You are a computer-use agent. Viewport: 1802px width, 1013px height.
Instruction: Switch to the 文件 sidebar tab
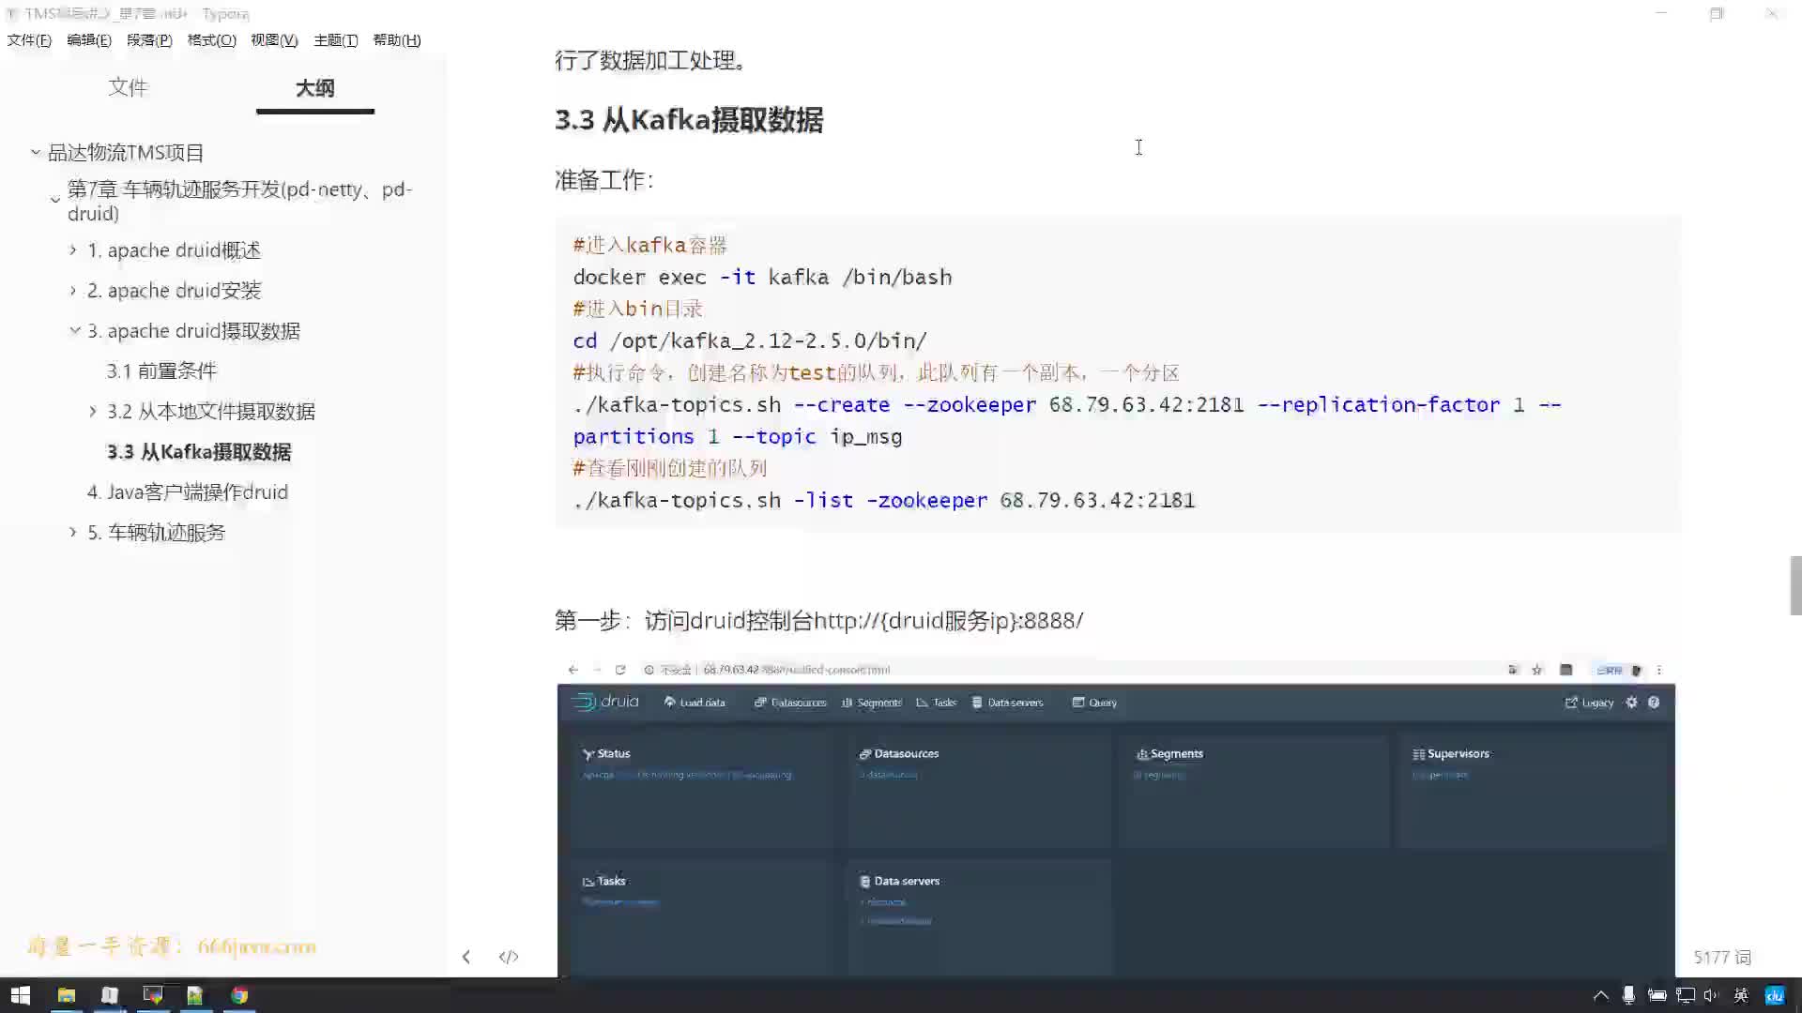[x=128, y=87]
